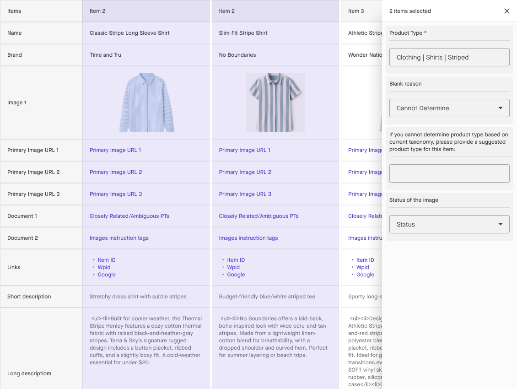The image size is (517, 389).
Task: Open Primary Image URL 2 for Classic Stripe shirt
Action: (116, 172)
